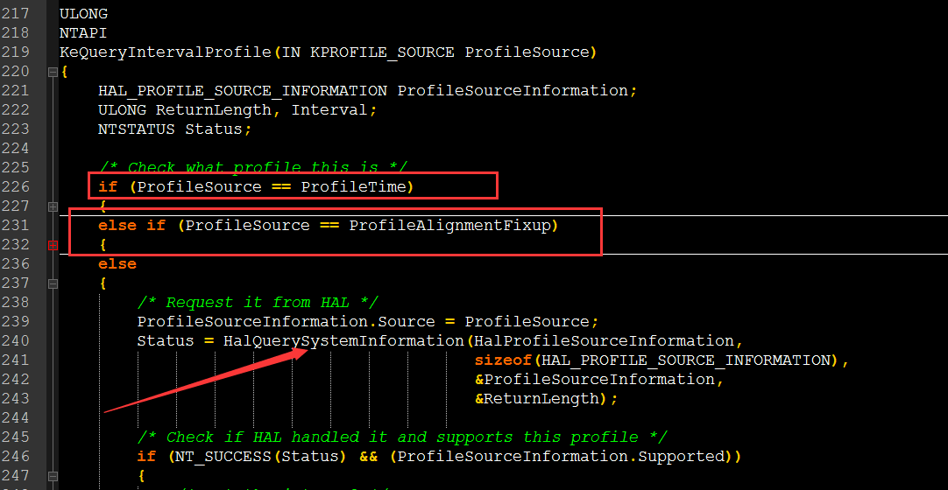The image size is (948, 490).
Task: Click ProfileTime in the if condition
Action: pos(353,187)
